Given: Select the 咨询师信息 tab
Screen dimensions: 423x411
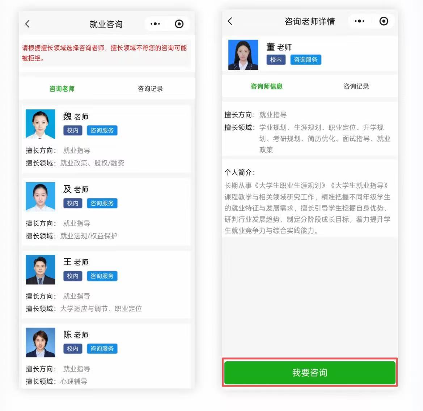Looking at the screenshot, I should (266, 86).
